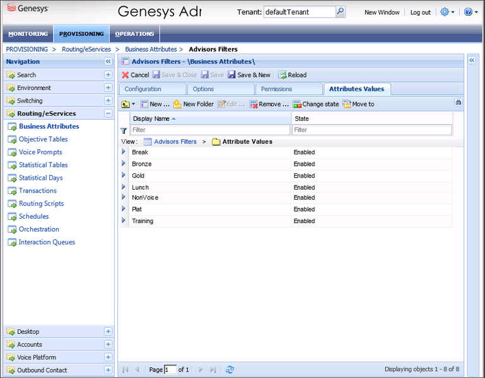Go to first page arrow
The height and width of the screenshot is (378, 485).
[126, 369]
